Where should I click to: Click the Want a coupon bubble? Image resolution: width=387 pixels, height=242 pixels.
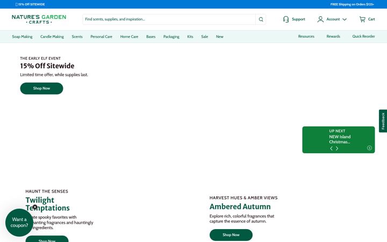tap(19, 223)
